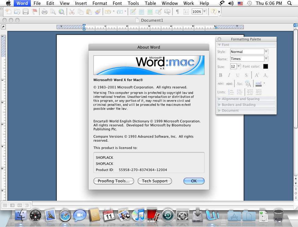Toggle Underline in the Formatting Palette
The image size is (298, 227).
coord(238,75)
